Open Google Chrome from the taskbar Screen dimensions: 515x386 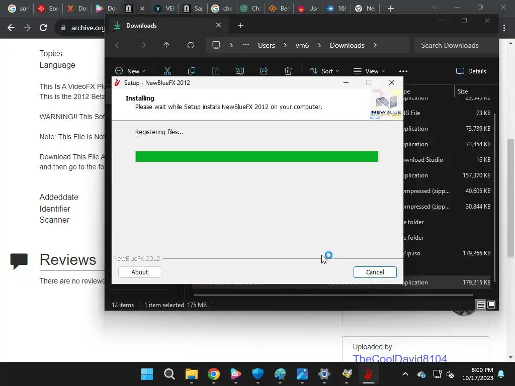click(213, 374)
